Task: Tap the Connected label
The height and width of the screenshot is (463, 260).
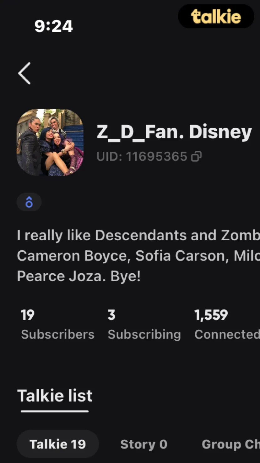Action: pos(227,334)
